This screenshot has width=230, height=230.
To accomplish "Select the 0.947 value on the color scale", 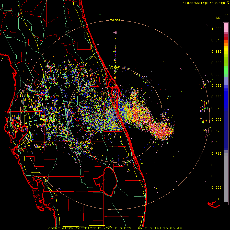I will tap(216, 40).
